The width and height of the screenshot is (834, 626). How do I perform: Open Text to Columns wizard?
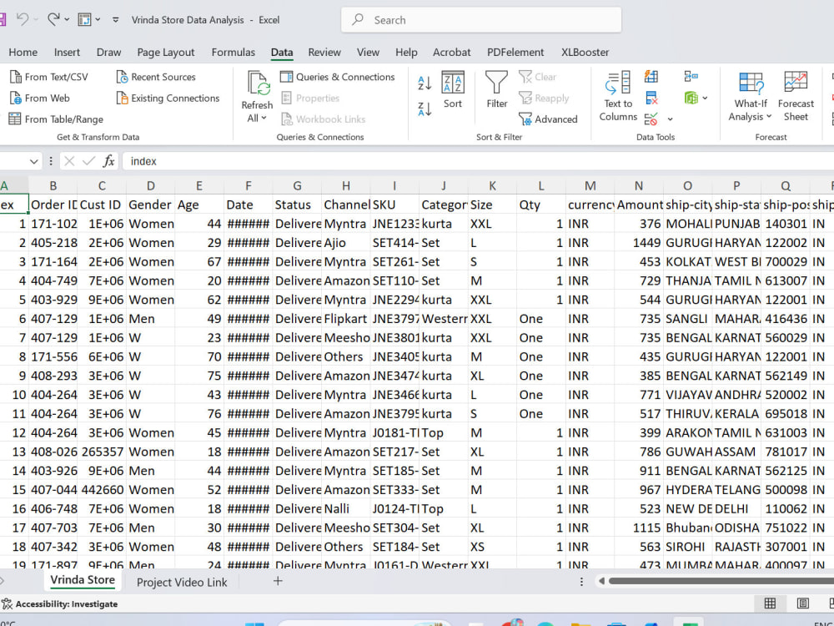click(618, 96)
